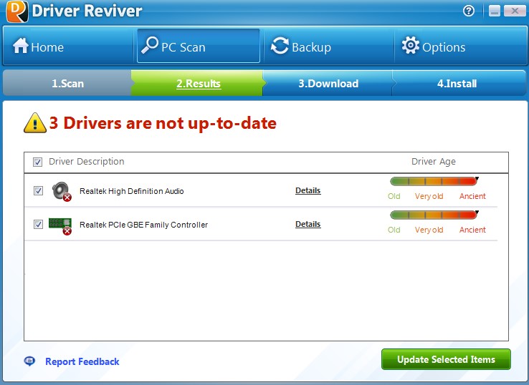This screenshot has height=385, width=529.
Task: Click the speaker icon for Realtek Audio
Action: pos(62,191)
